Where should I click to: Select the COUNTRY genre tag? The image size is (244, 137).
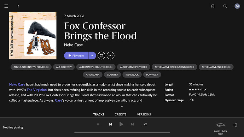(x=112, y=75)
